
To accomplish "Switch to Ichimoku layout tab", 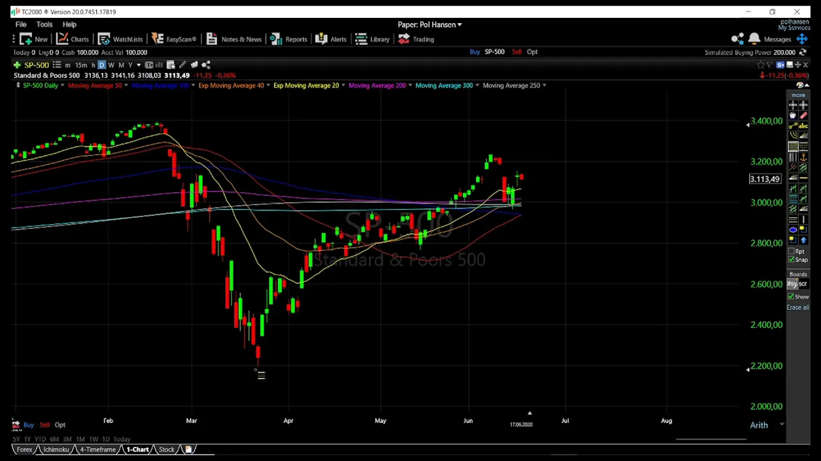I will click(55, 449).
